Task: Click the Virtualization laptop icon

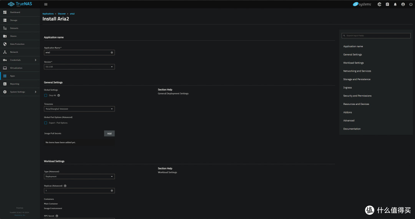Action: [x=5, y=68]
